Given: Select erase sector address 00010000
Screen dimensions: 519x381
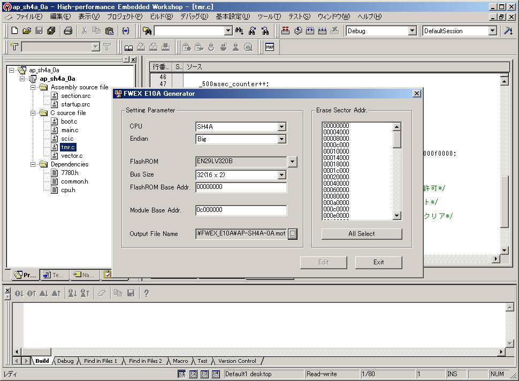Looking at the screenshot, I should tap(336, 151).
